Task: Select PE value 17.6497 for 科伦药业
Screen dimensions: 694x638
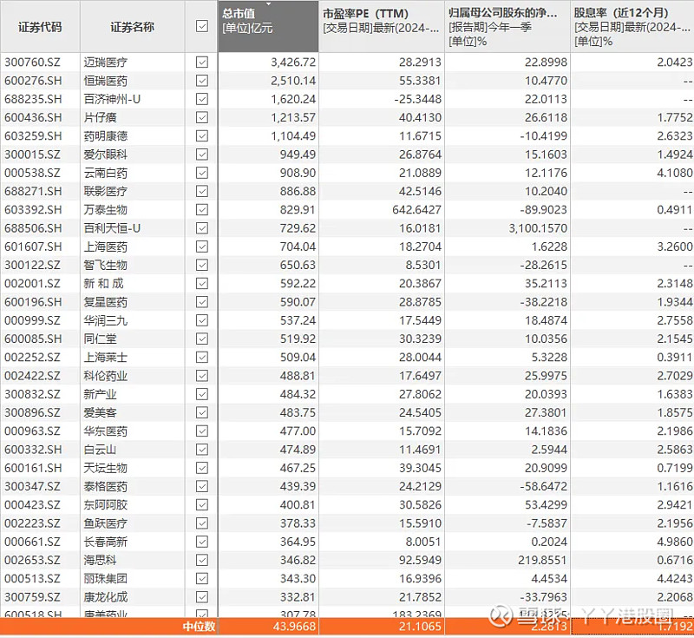Action: (x=420, y=376)
